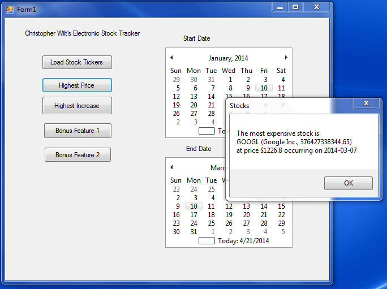The width and height of the screenshot is (387, 289).
Task: Select greyed April 5 in End Date calendar
Action: tap(283, 232)
